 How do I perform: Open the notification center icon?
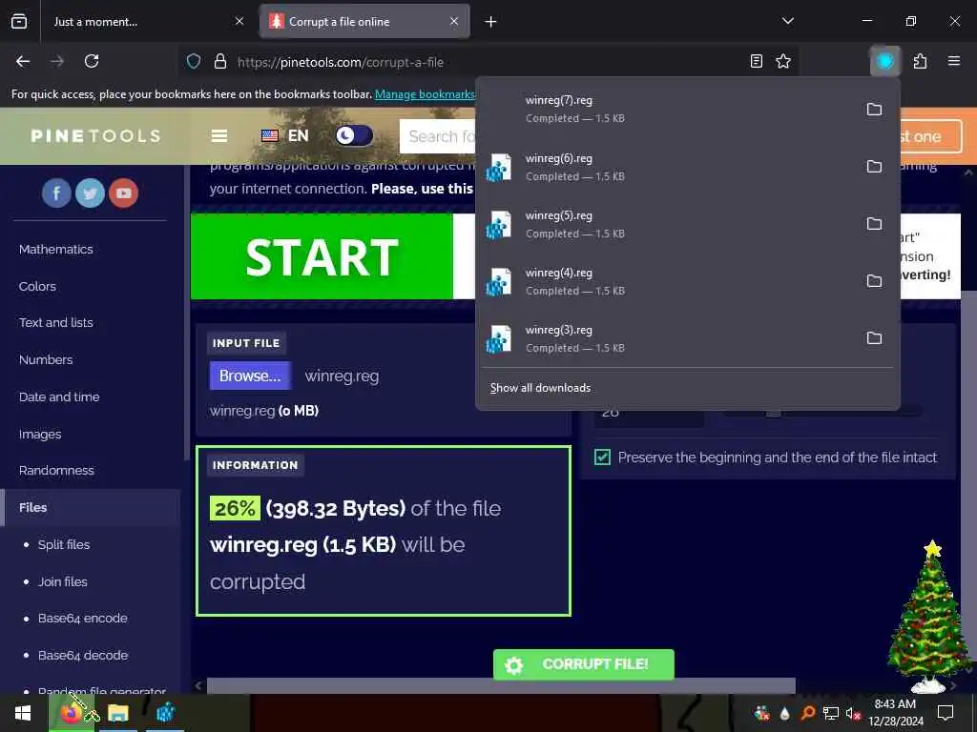946,713
